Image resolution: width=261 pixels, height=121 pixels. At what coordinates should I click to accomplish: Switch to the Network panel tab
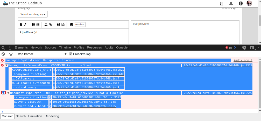(x=36, y=47)
